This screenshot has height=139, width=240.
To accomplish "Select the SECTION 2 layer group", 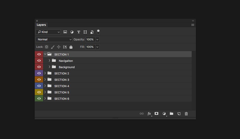I will click(117, 73).
